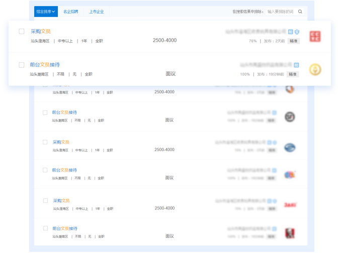Image resolution: width=340 pixels, height=253 pixels.
Task: Open the 综合排序 sort dropdown
Action: [46, 12]
